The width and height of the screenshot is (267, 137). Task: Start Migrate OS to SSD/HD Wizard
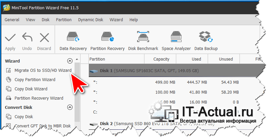point(43,70)
